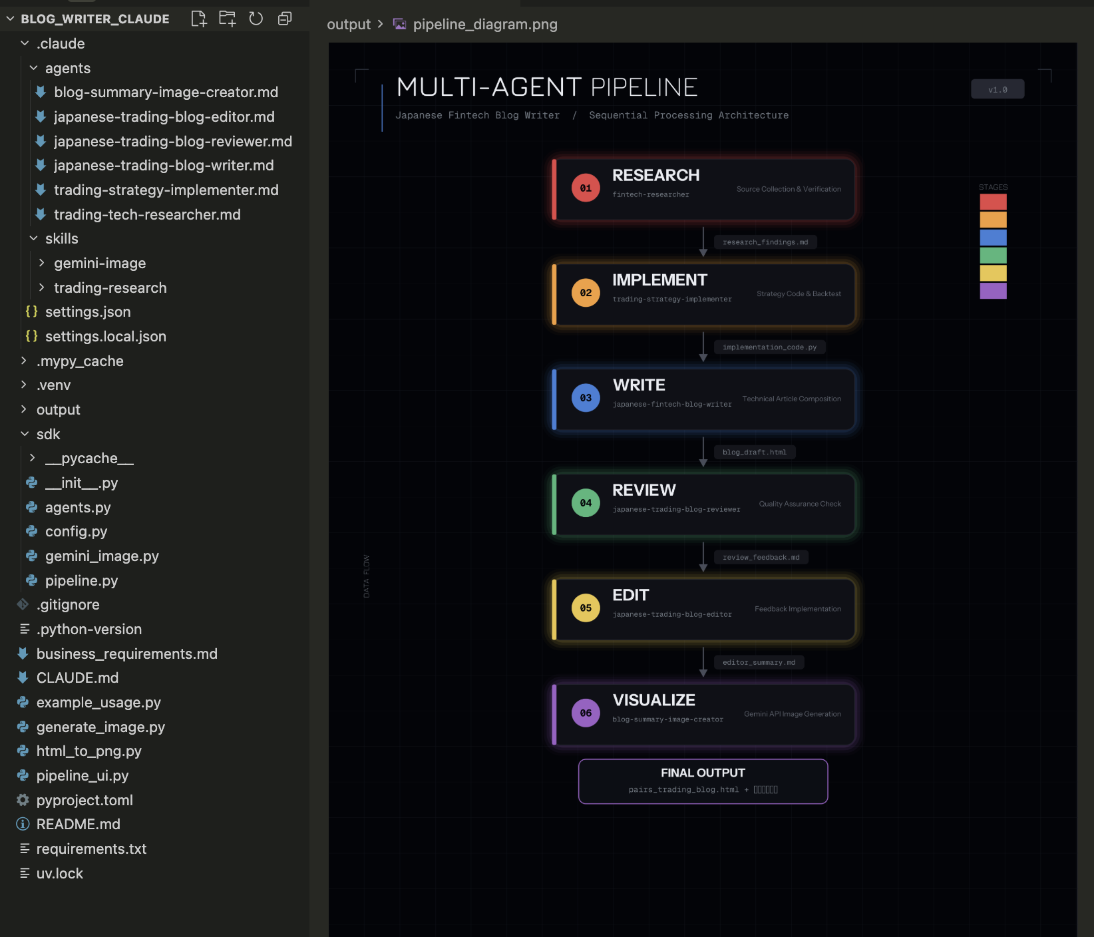Click the info icon beside README.md

23,824
